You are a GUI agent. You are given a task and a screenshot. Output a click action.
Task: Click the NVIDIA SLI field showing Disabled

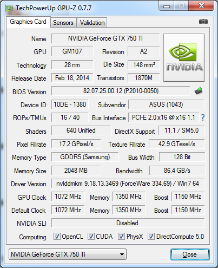coord(128,223)
